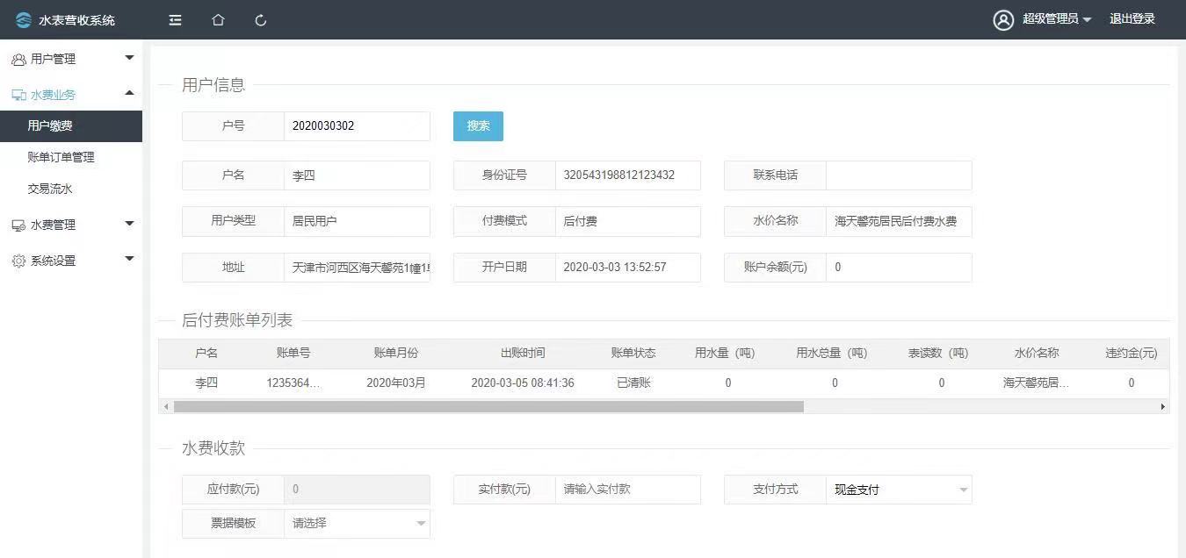Click the 实付款 amount input field
Image resolution: width=1186 pixels, height=558 pixels.
[627, 490]
